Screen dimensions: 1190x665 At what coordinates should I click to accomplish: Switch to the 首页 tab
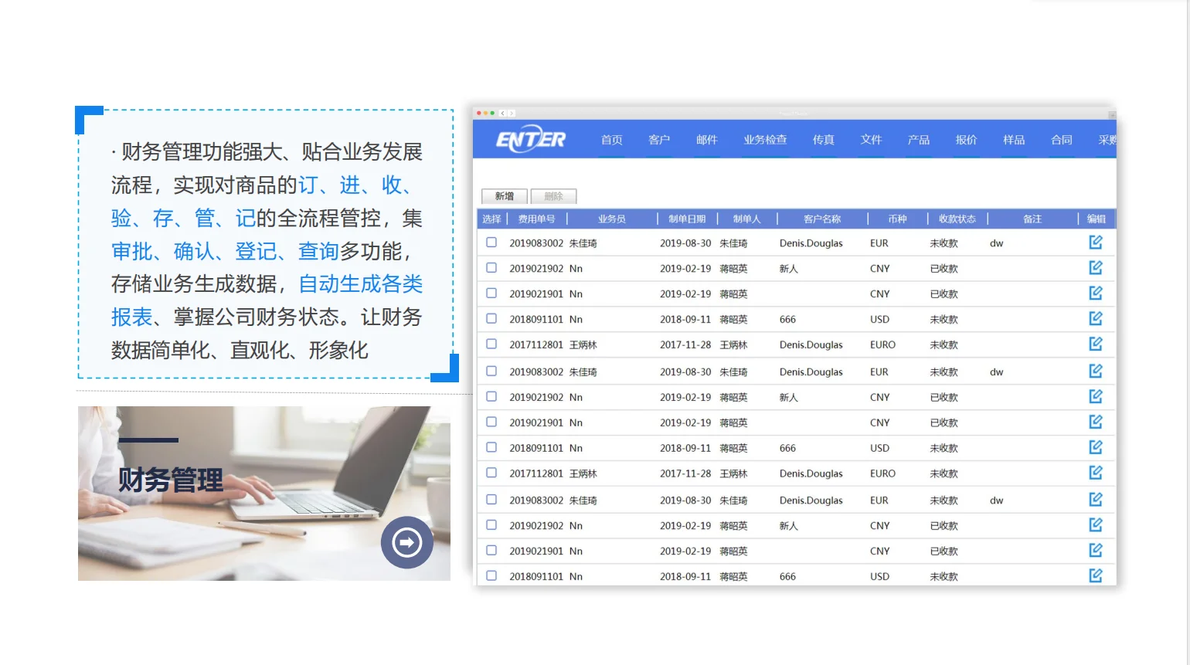coord(611,140)
